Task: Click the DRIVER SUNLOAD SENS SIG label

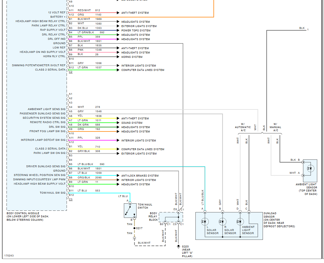Action: click(x=46, y=166)
